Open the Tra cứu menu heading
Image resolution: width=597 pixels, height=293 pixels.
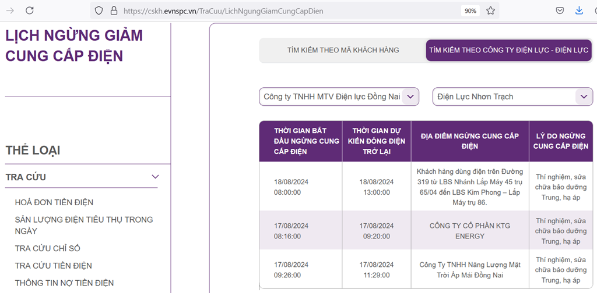pyautogui.click(x=26, y=177)
